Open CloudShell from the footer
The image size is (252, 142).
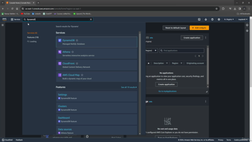(7, 140)
